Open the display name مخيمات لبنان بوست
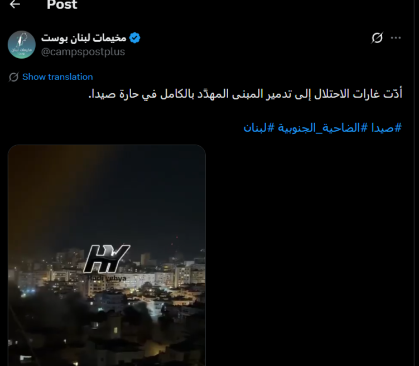 coord(84,38)
